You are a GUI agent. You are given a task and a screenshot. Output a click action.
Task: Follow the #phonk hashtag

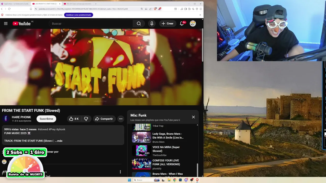coord(61,129)
